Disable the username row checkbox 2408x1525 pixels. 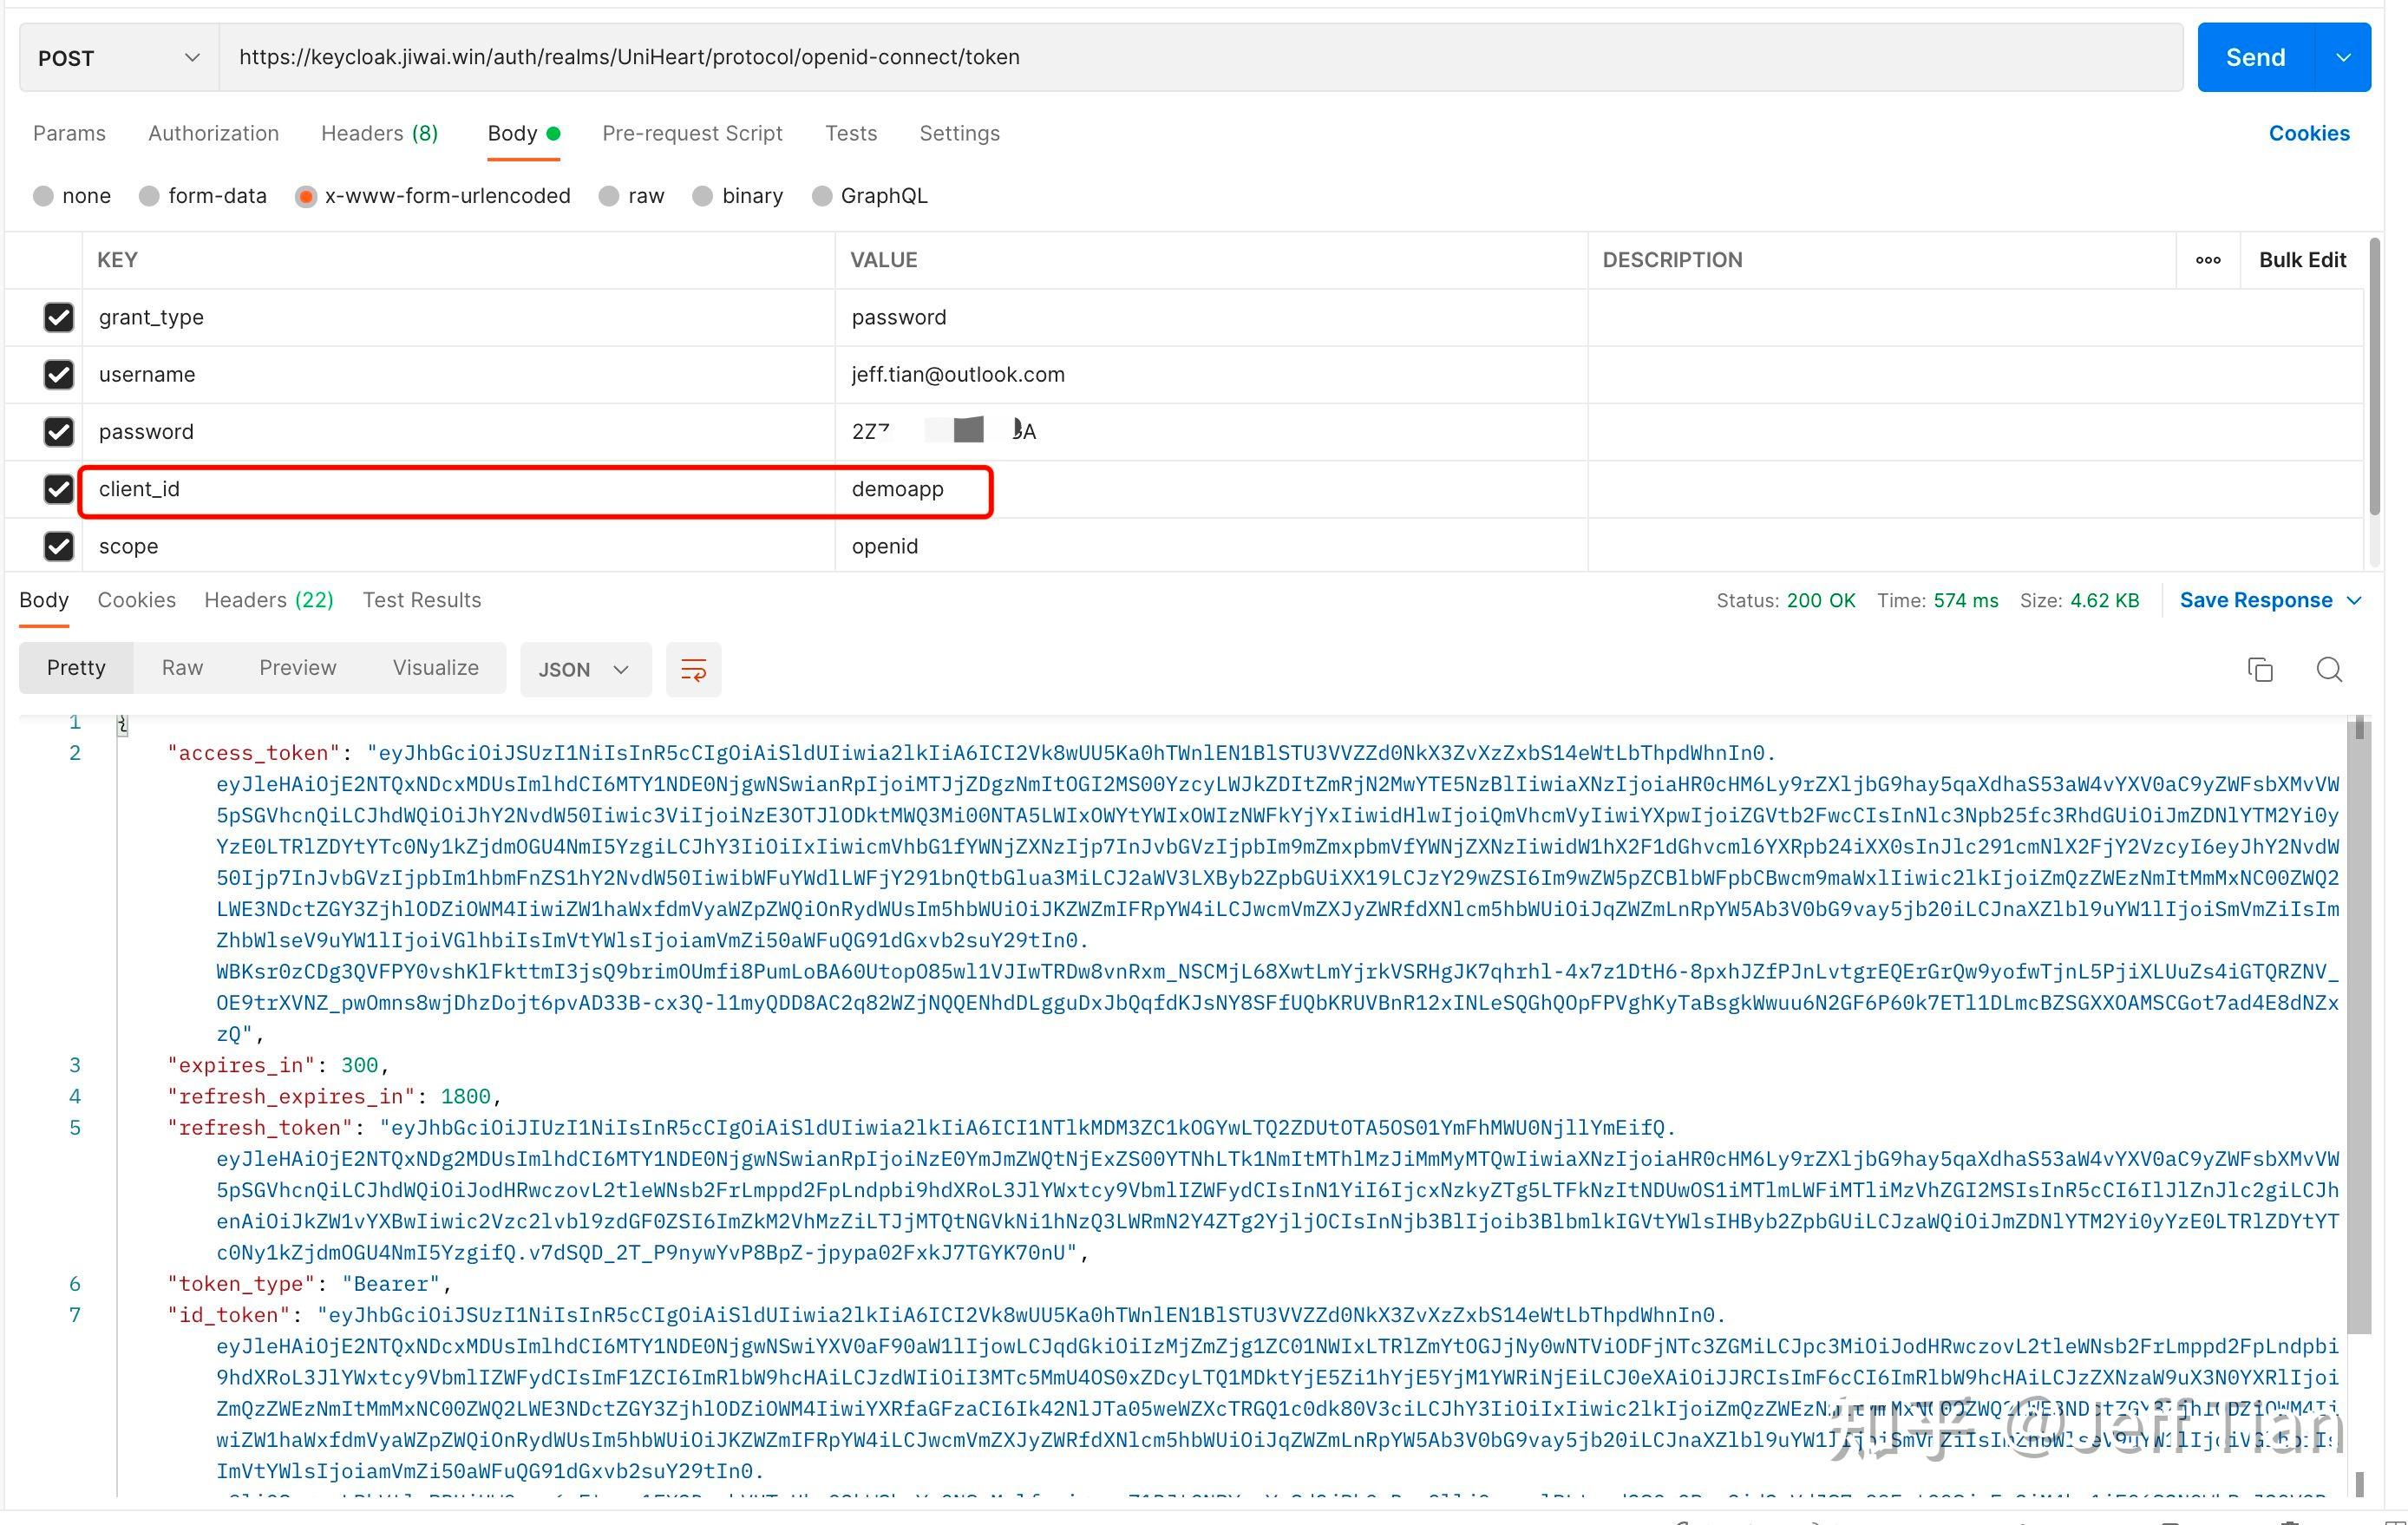point(59,374)
